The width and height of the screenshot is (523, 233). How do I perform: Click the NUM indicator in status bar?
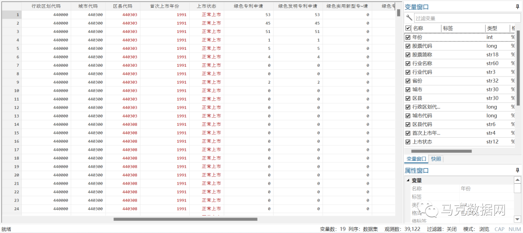pos(514,229)
